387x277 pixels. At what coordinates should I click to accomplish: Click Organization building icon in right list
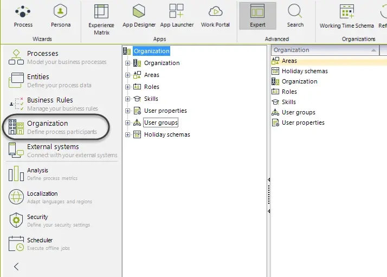[275, 81]
